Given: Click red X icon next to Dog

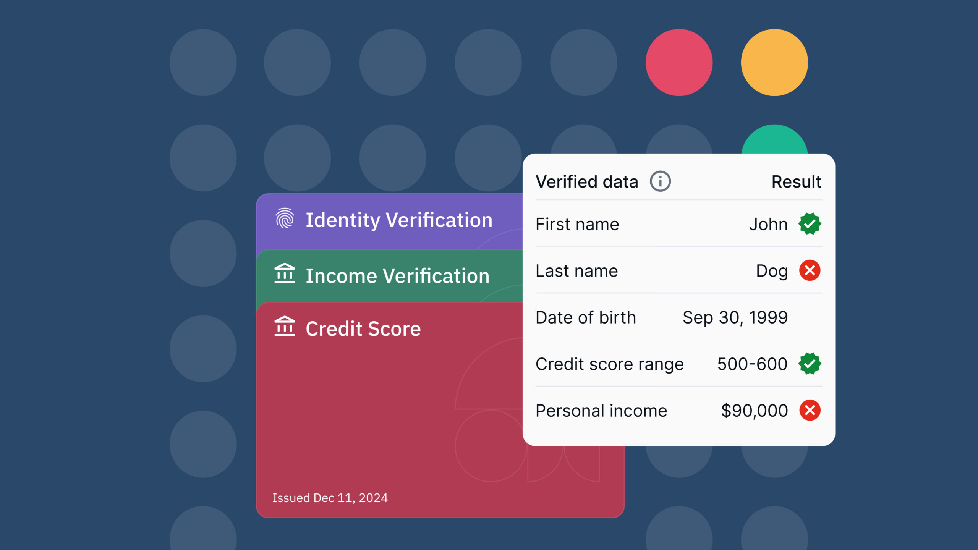Looking at the screenshot, I should click(810, 270).
